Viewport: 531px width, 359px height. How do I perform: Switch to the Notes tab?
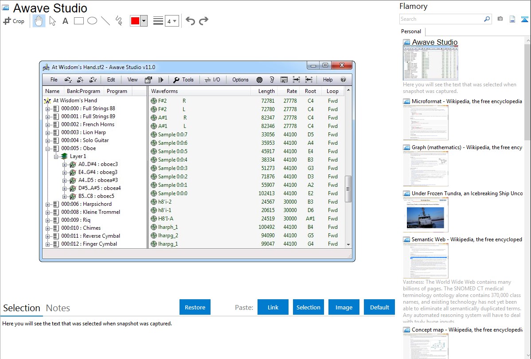click(x=58, y=308)
